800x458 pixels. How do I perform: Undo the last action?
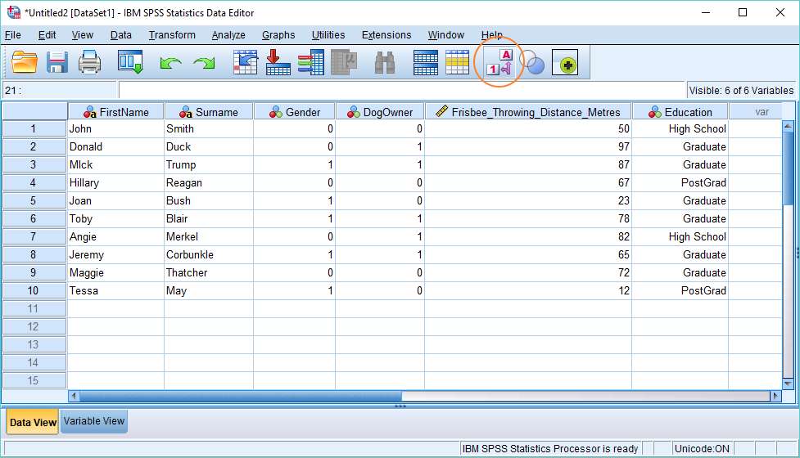tap(170, 63)
